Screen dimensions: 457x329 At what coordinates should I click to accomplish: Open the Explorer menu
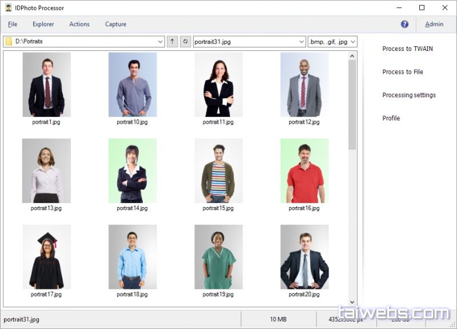click(x=43, y=24)
